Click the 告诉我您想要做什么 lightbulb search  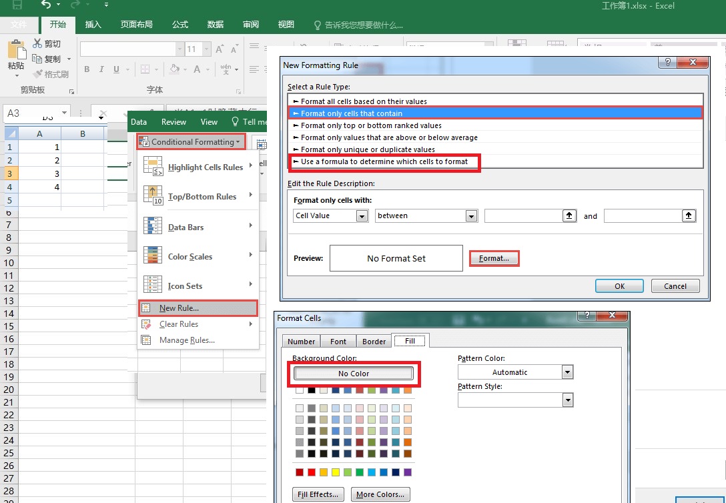[317, 25]
